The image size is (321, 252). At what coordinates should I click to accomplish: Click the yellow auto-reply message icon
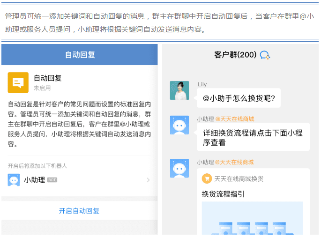point(18,82)
